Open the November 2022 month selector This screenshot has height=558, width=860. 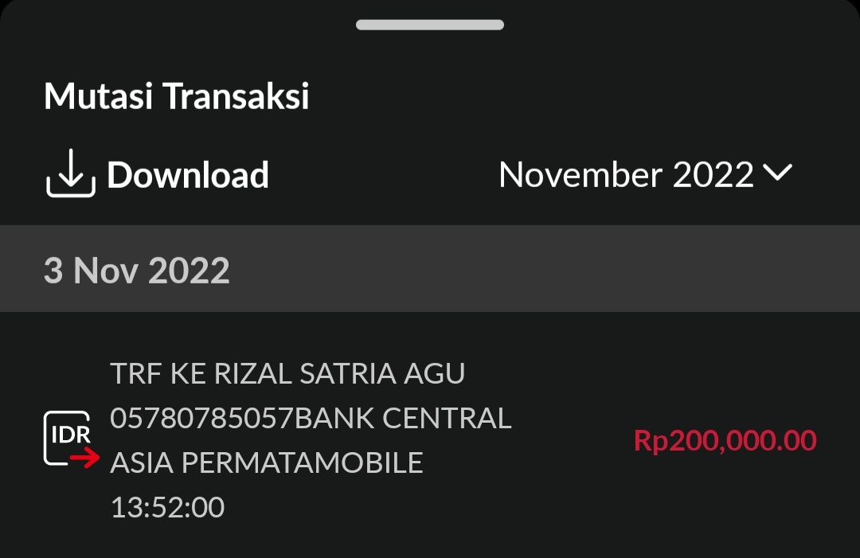[626, 175]
